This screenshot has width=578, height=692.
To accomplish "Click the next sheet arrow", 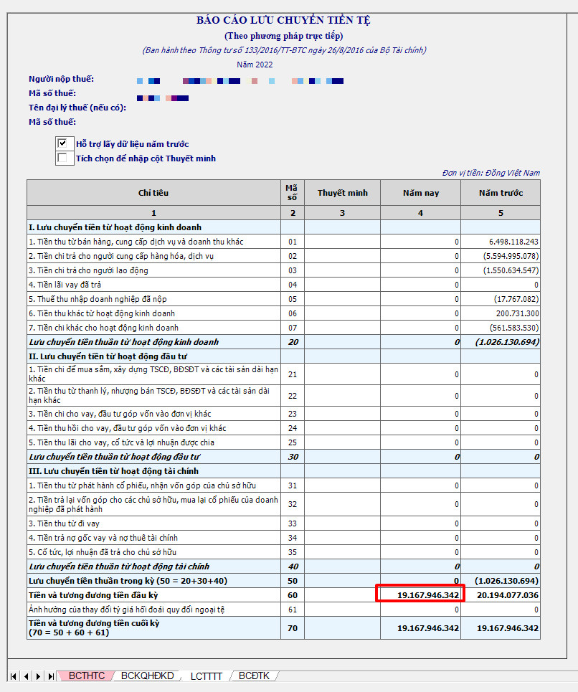I will pos(38,676).
